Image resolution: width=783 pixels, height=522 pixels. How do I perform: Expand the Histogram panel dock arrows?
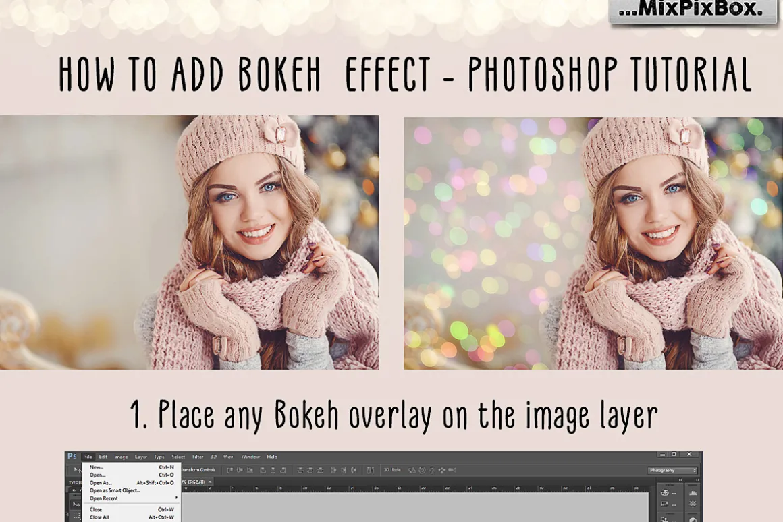point(697,480)
